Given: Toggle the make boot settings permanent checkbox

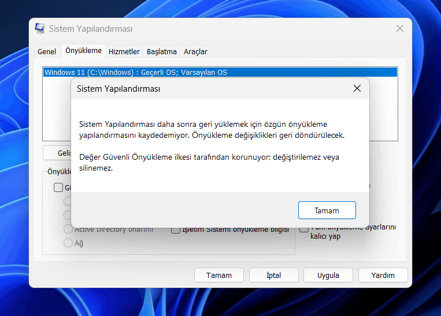Looking at the screenshot, I should click(x=304, y=229).
